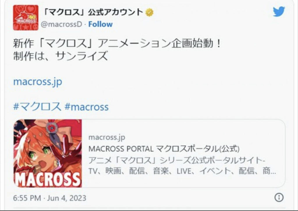Open the 6:55 PM timestamp

[27, 198]
